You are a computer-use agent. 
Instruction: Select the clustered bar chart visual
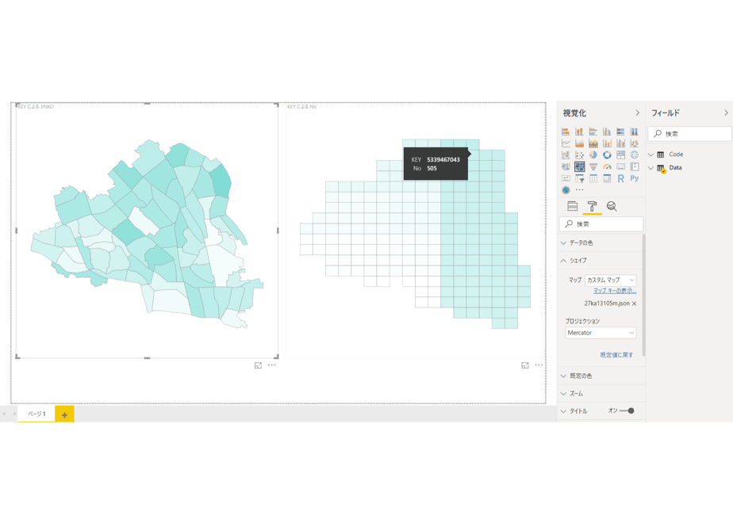(x=593, y=132)
